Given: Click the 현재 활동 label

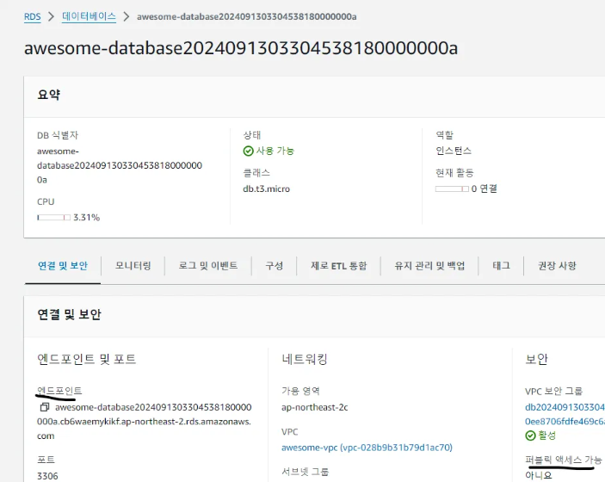Looking at the screenshot, I should coord(454,172).
